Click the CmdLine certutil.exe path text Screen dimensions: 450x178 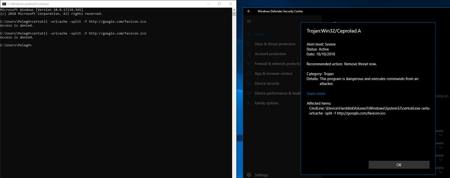pos(369,108)
